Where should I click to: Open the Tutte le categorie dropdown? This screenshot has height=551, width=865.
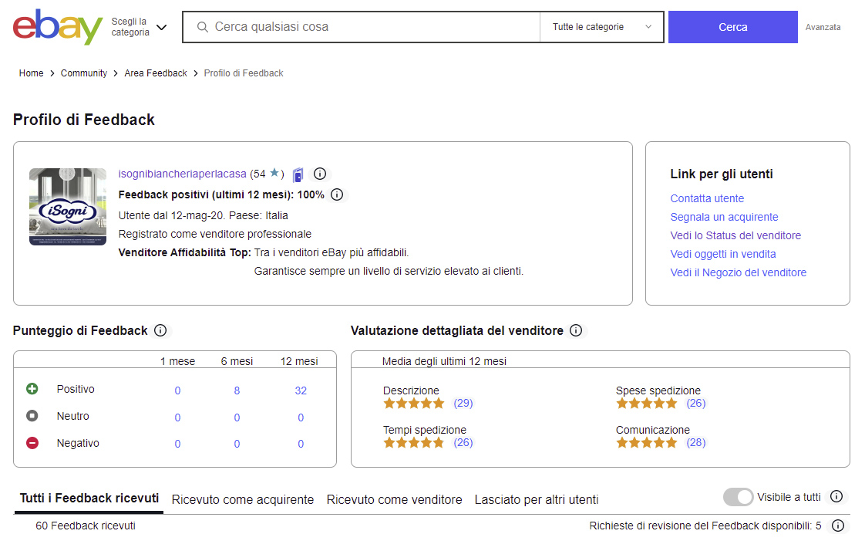[602, 27]
